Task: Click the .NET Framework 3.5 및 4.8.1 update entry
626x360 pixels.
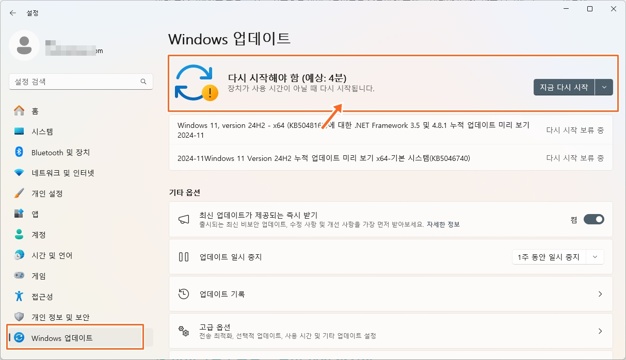Action: point(391,130)
